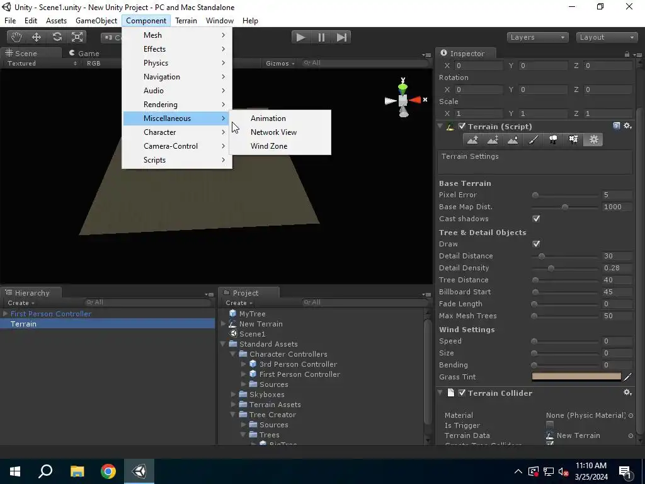Select the Place Trees terrain tool

pos(553,140)
